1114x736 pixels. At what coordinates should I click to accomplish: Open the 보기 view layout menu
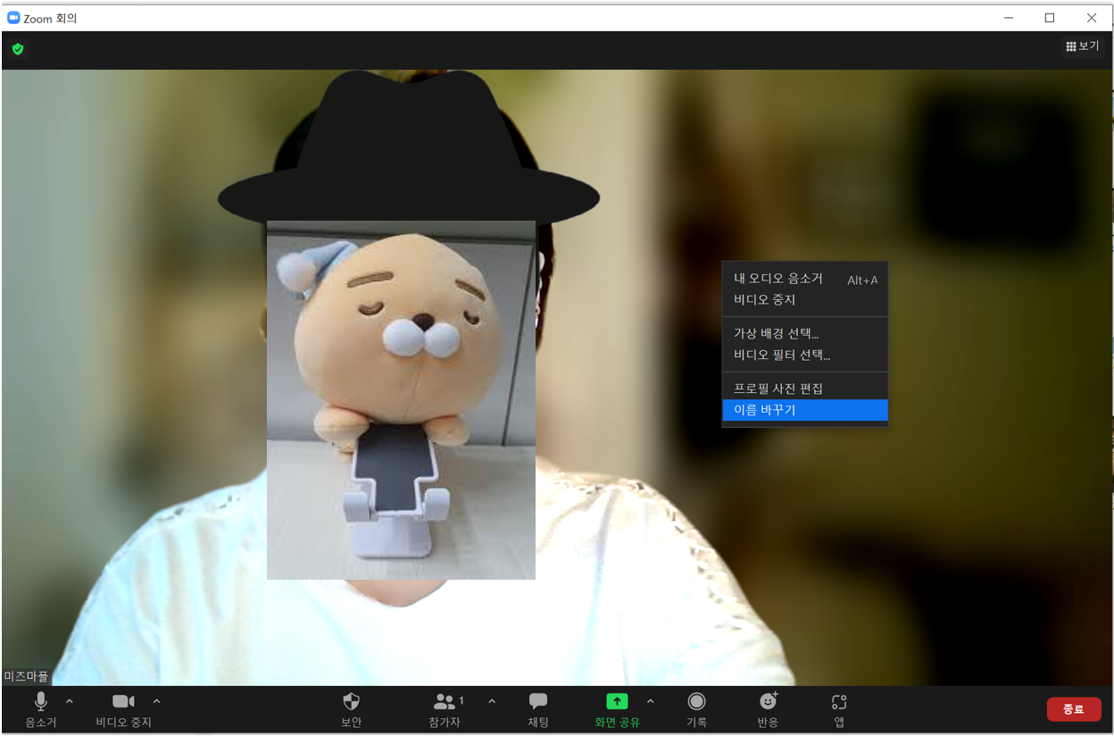[1083, 46]
